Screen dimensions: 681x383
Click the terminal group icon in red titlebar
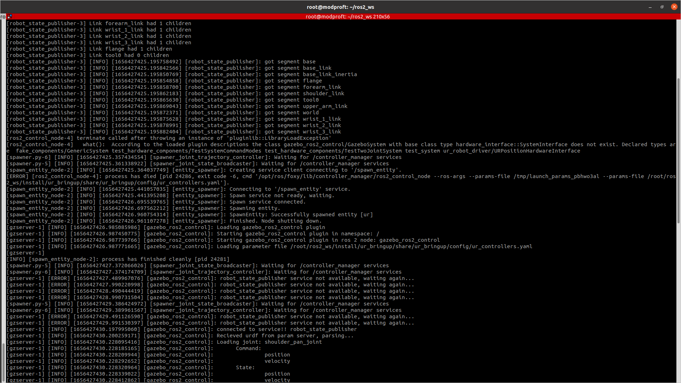coord(10,17)
